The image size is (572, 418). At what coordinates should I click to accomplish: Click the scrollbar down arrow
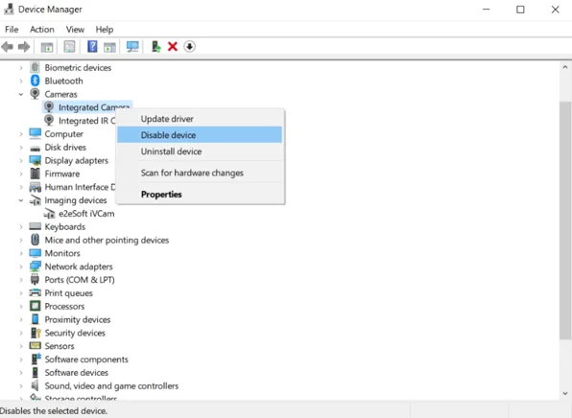point(564,394)
